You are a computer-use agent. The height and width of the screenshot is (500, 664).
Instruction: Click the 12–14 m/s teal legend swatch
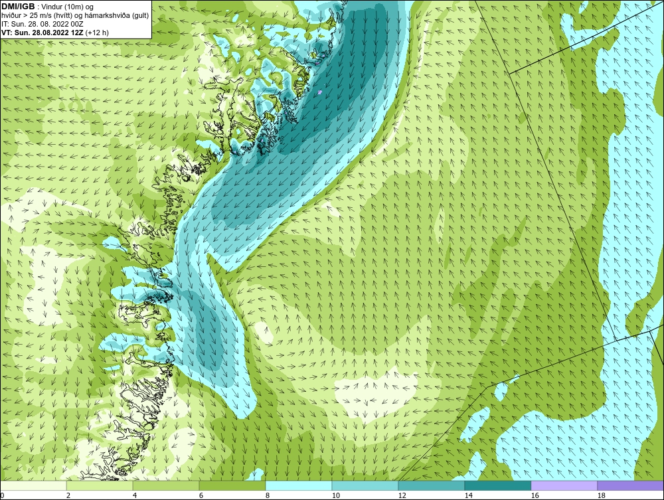(x=432, y=485)
